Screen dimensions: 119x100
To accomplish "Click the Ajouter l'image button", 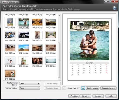I will tap(52, 84).
